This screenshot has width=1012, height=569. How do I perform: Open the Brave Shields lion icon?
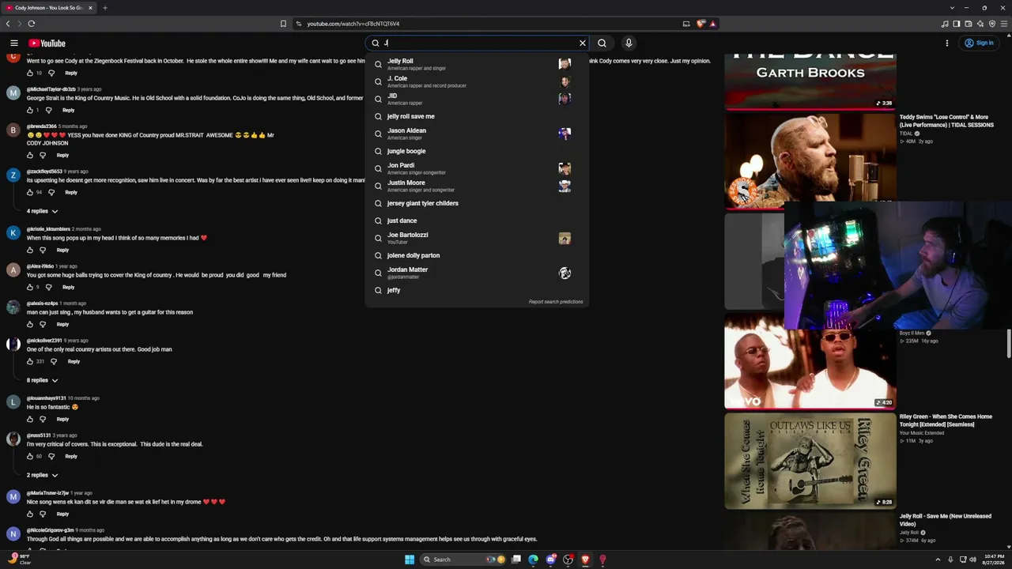700,24
